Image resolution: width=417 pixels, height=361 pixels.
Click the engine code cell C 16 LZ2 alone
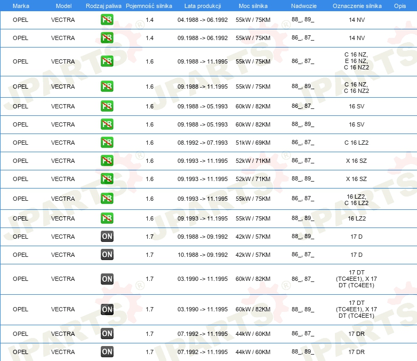coord(357,143)
